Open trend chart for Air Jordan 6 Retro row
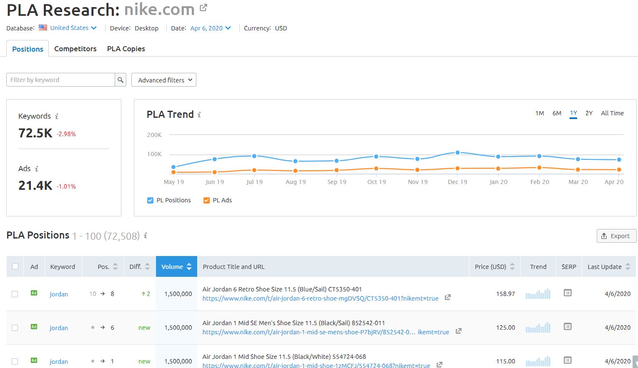The image size is (638, 368). (538, 294)
